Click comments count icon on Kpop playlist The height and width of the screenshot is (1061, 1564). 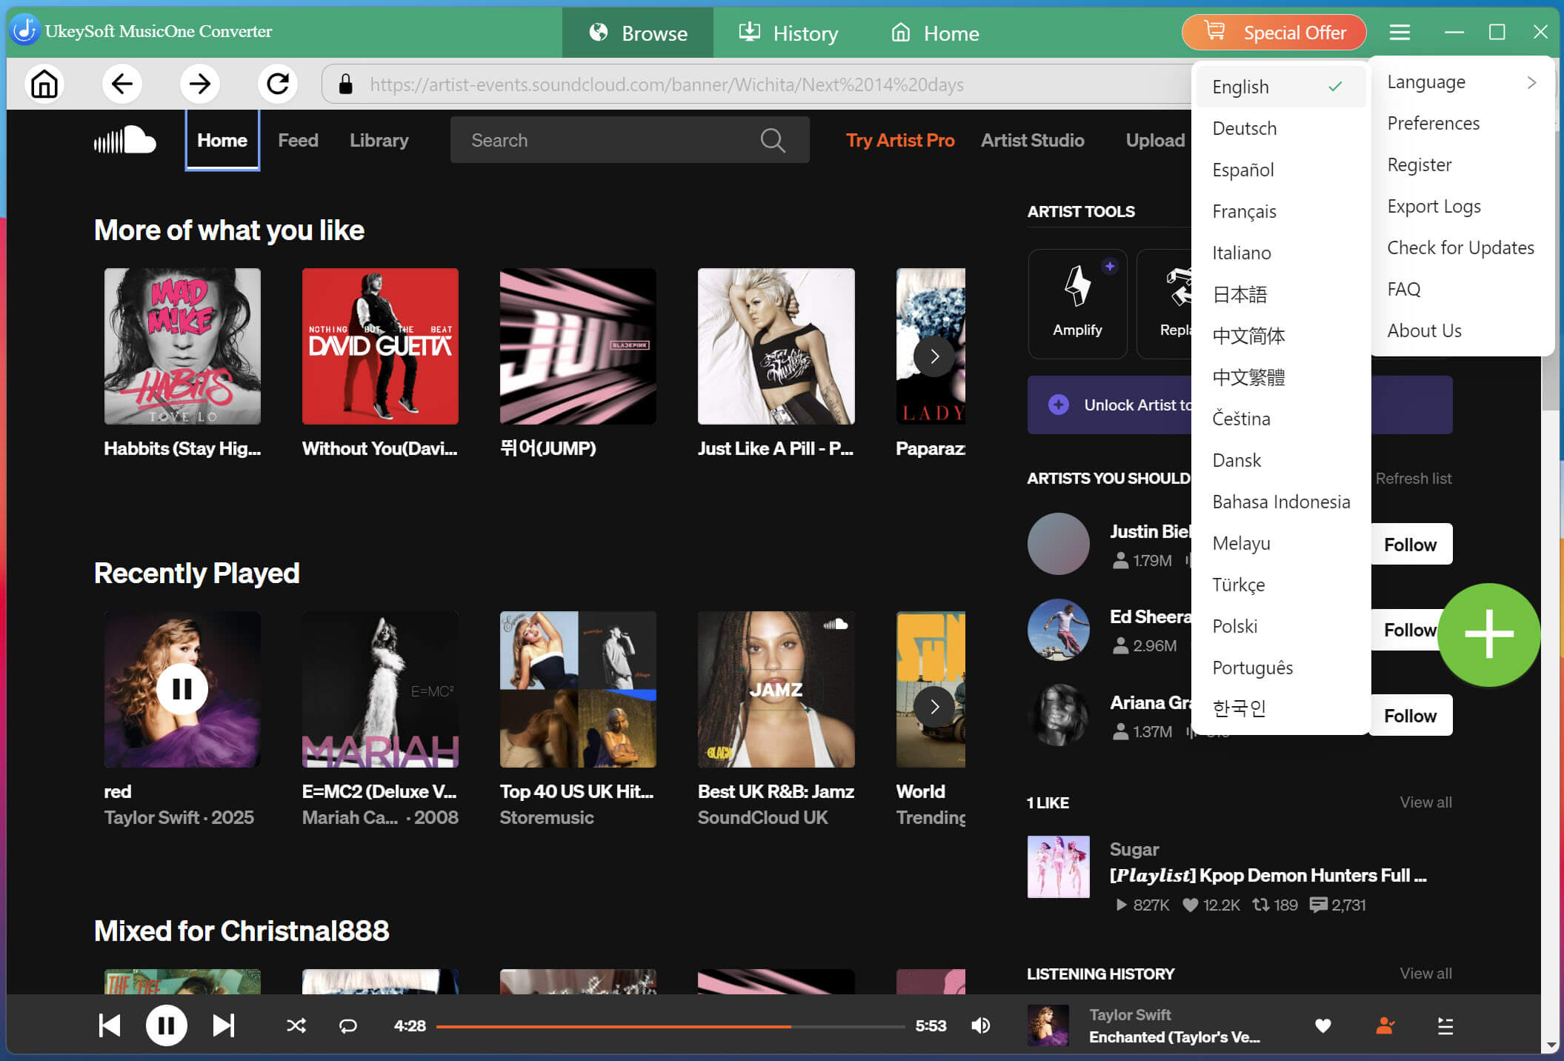tap(1319, 905)
